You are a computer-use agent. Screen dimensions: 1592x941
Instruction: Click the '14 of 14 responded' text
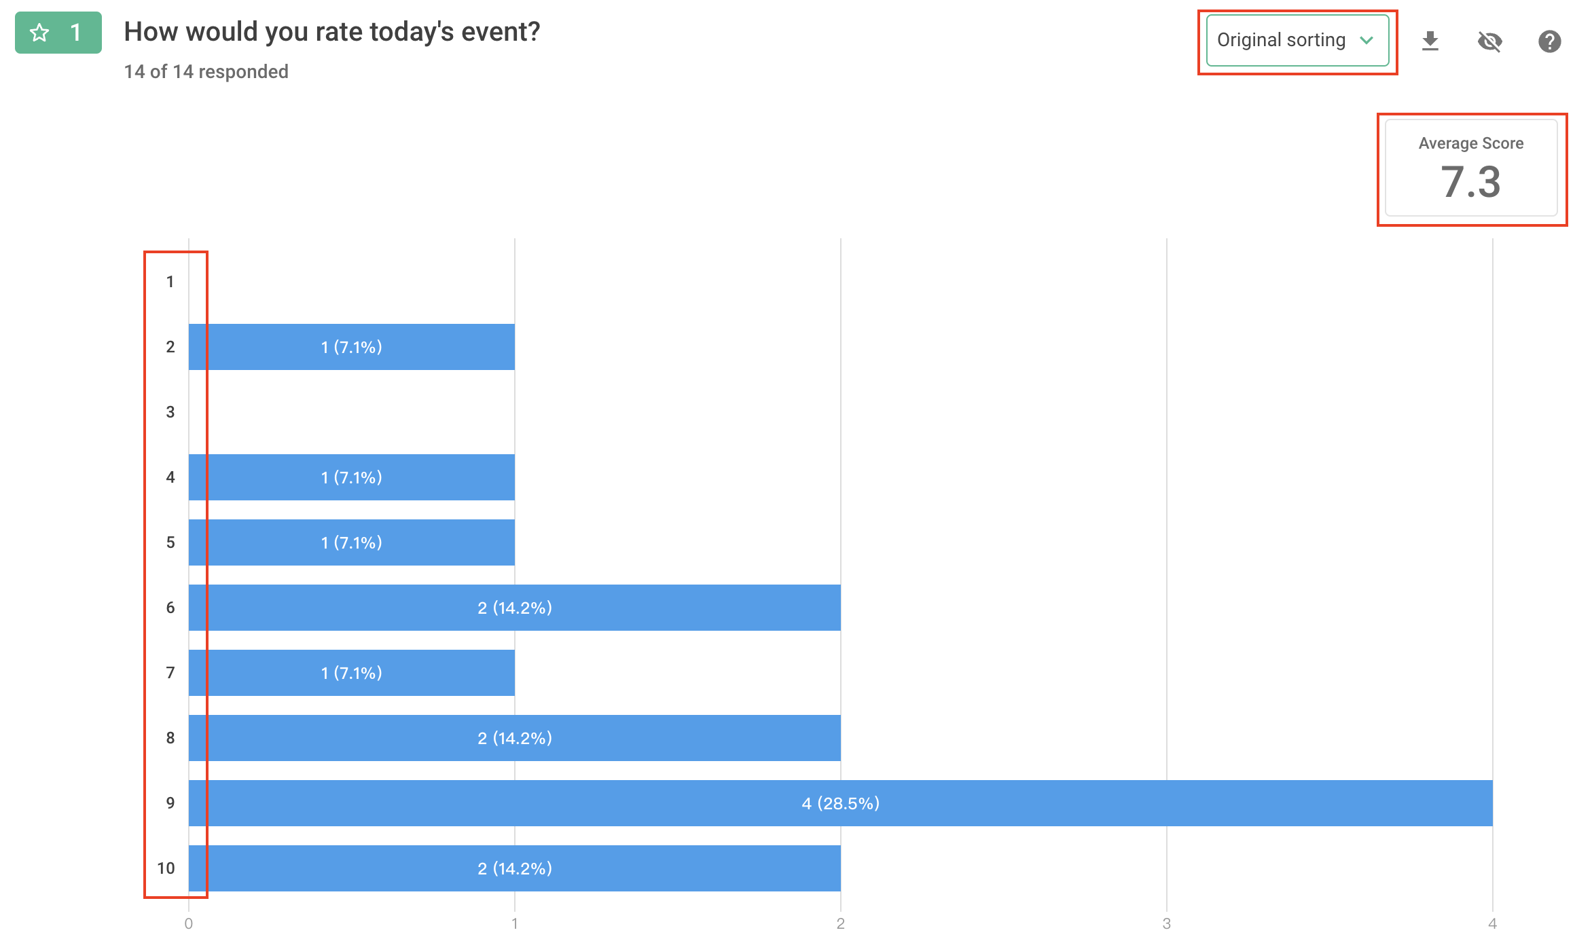[206, 71]
